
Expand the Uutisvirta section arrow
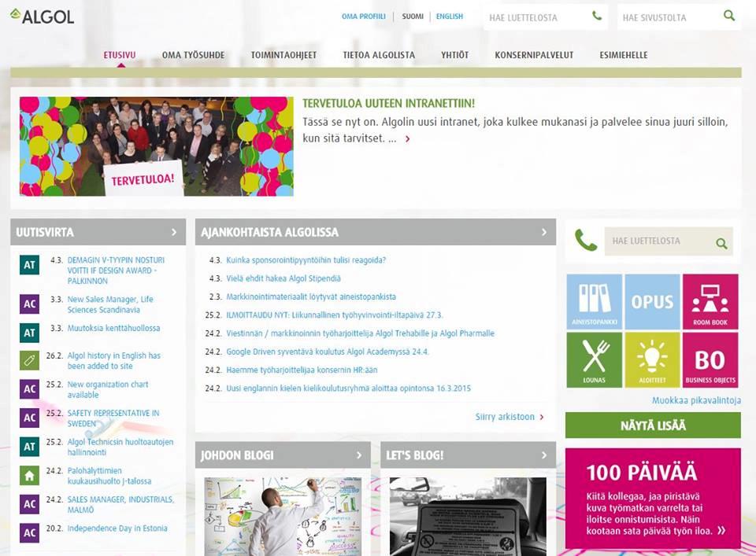click(x=174, y=232)
